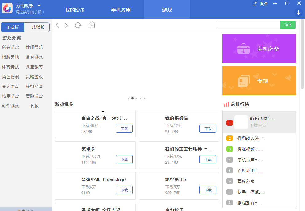Open the 我的设备 tab
This screenshot has height=211, width=305.
75,10
